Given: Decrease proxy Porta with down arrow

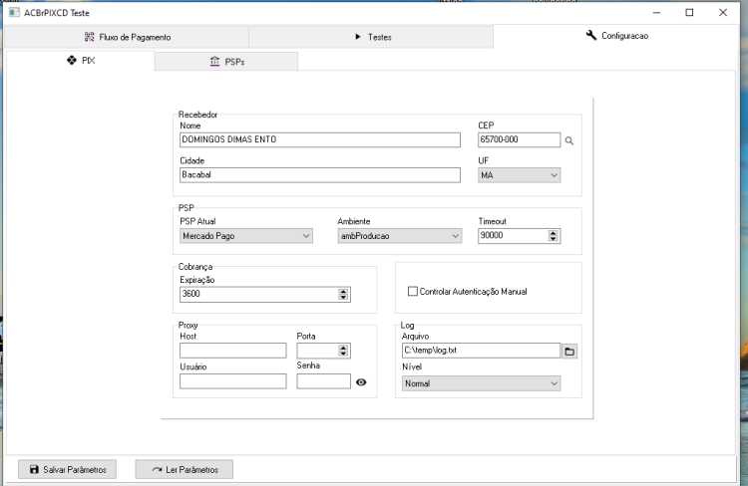Looking at the screenshot, I should coord(343,354).
